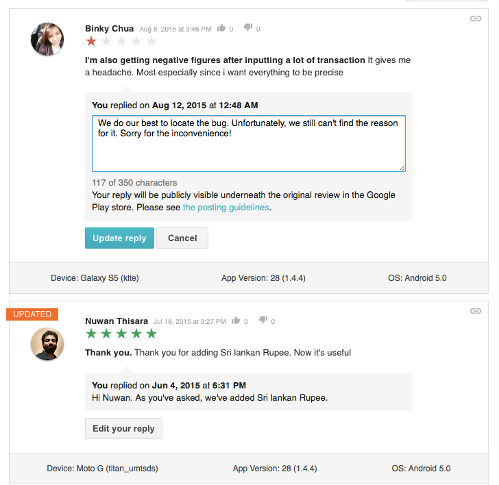Image resolution: width=499 pixels, height=485 pixels.
Task: Click thumbs down on Nuwan Thisara's review
Action: point(263,320)
